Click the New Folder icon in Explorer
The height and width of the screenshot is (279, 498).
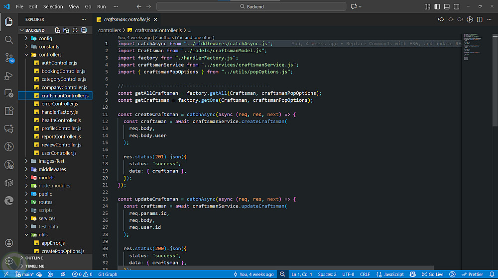66,30
